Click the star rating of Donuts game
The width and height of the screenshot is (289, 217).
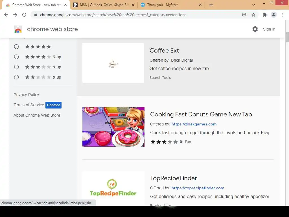(164, 142)
